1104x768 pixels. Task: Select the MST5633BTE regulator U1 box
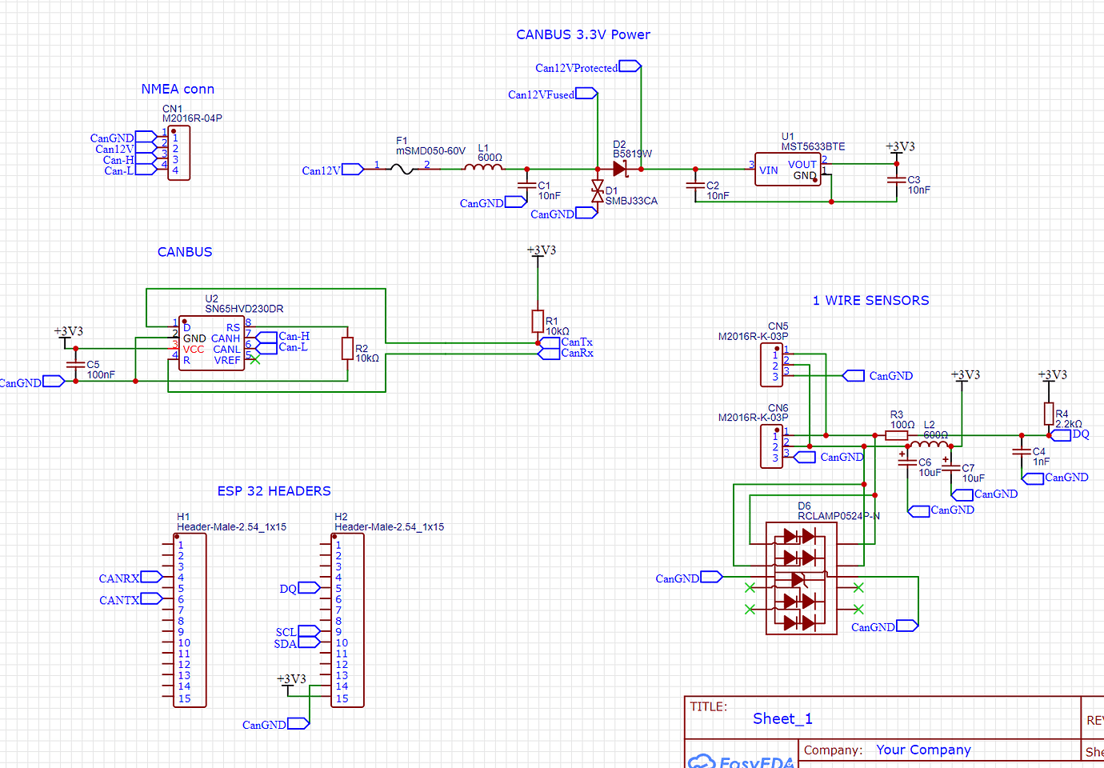(x=788, y=170)
